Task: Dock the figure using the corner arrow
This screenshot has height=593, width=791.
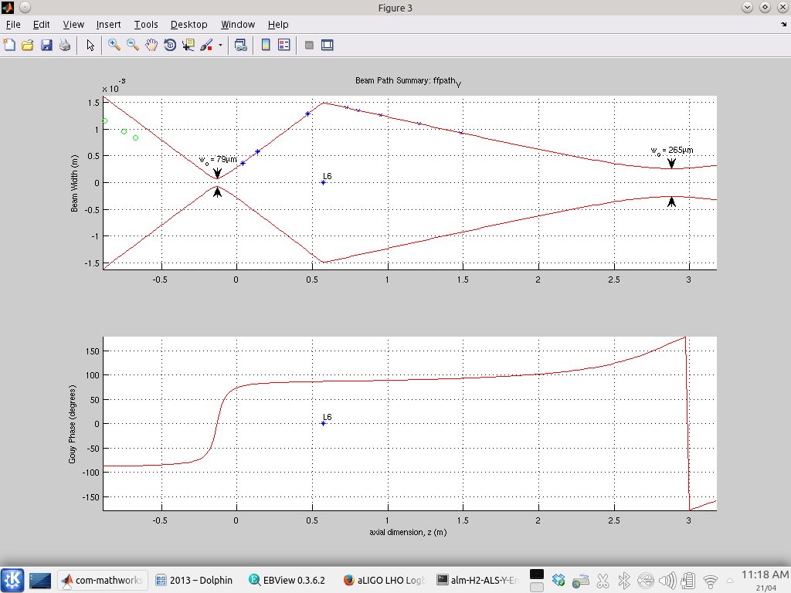Action: (783, 24)
